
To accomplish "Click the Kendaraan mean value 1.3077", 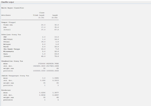I will click(56, 92).
